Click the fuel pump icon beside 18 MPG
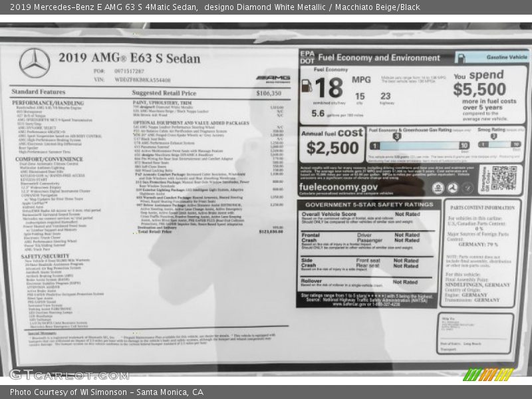Image resolution: width=532 pixels, height=399 pixels. (x=307, y=86)
